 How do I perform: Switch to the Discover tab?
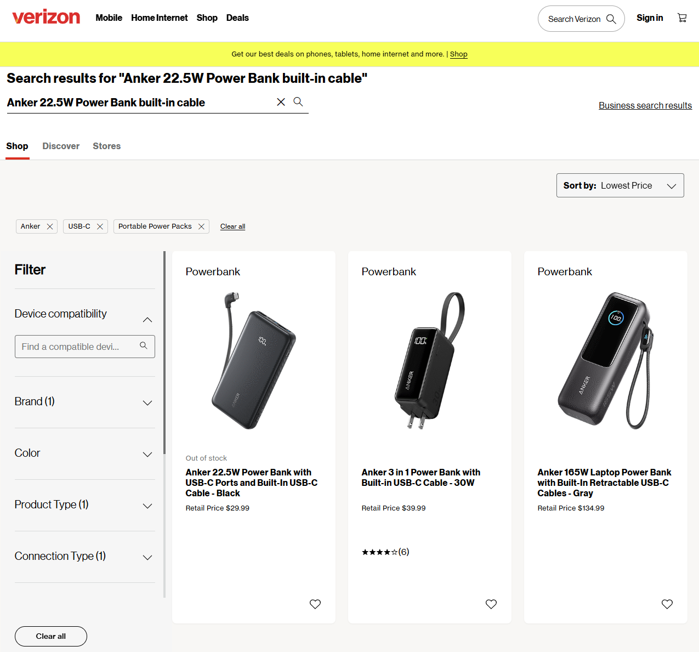[61, 146]
